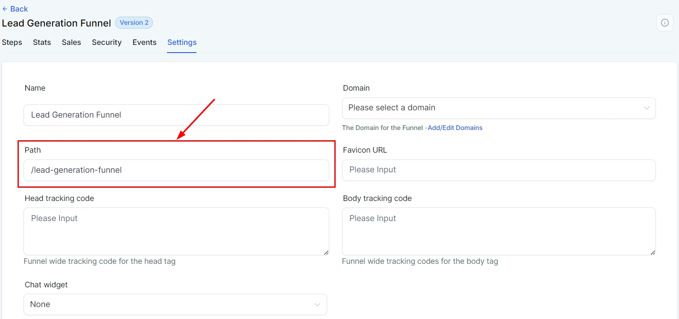Click the Domain dropdown chevron arrow
679x319 pixels.
646,108
